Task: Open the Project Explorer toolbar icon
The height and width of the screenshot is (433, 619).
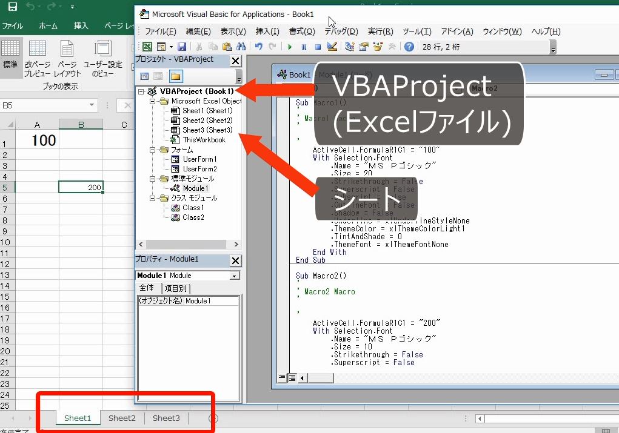Action: coord(349,47)
